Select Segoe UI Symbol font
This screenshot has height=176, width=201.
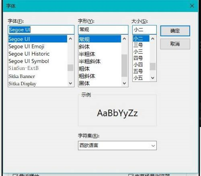(38, 61)
